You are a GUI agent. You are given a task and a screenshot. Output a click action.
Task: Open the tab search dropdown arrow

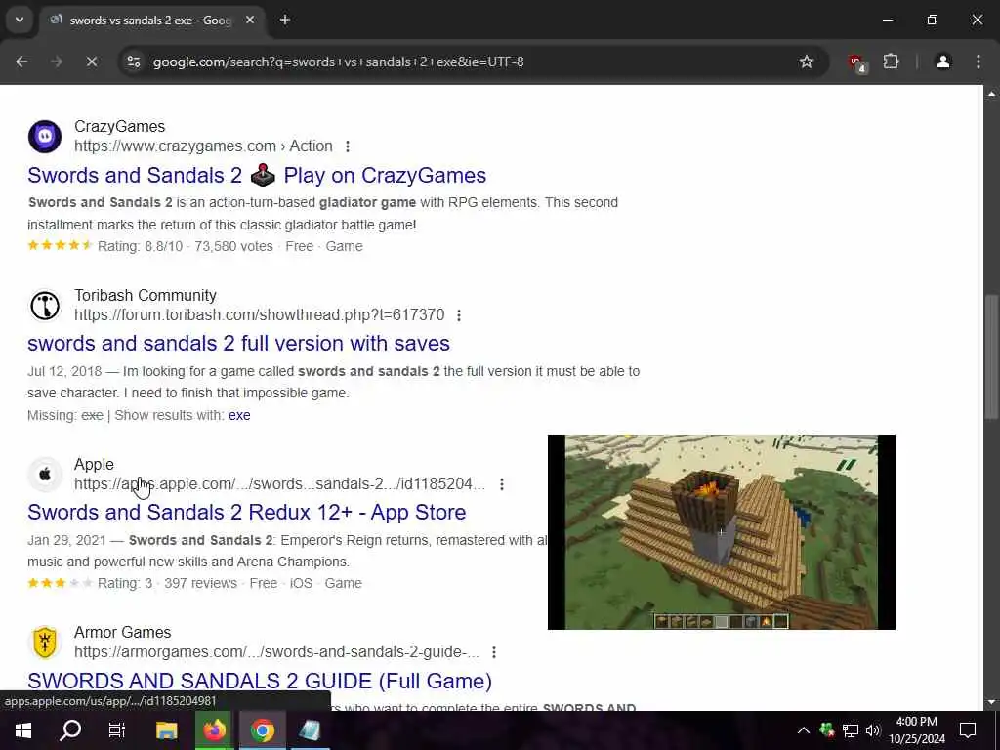20,20
